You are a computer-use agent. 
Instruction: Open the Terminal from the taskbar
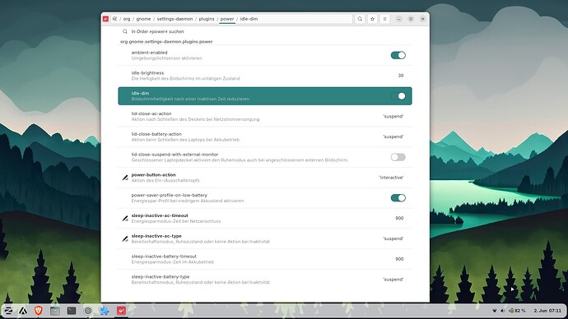tap(72, 310)
